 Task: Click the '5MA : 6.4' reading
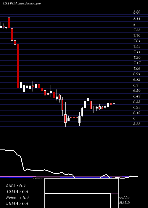pyautogui.click(x=16, y=186)
